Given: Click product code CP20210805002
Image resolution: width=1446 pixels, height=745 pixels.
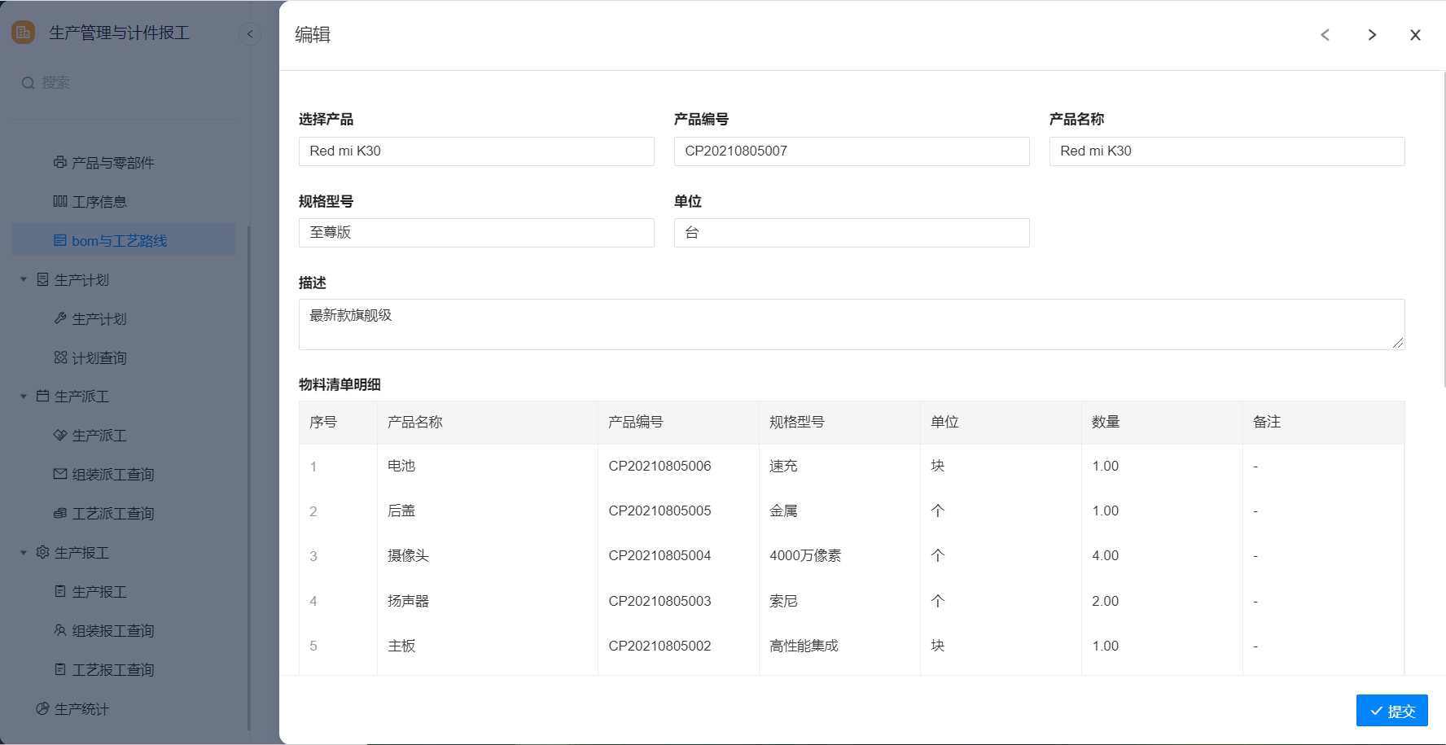Looking at the screenshot, I should [659, 646].
